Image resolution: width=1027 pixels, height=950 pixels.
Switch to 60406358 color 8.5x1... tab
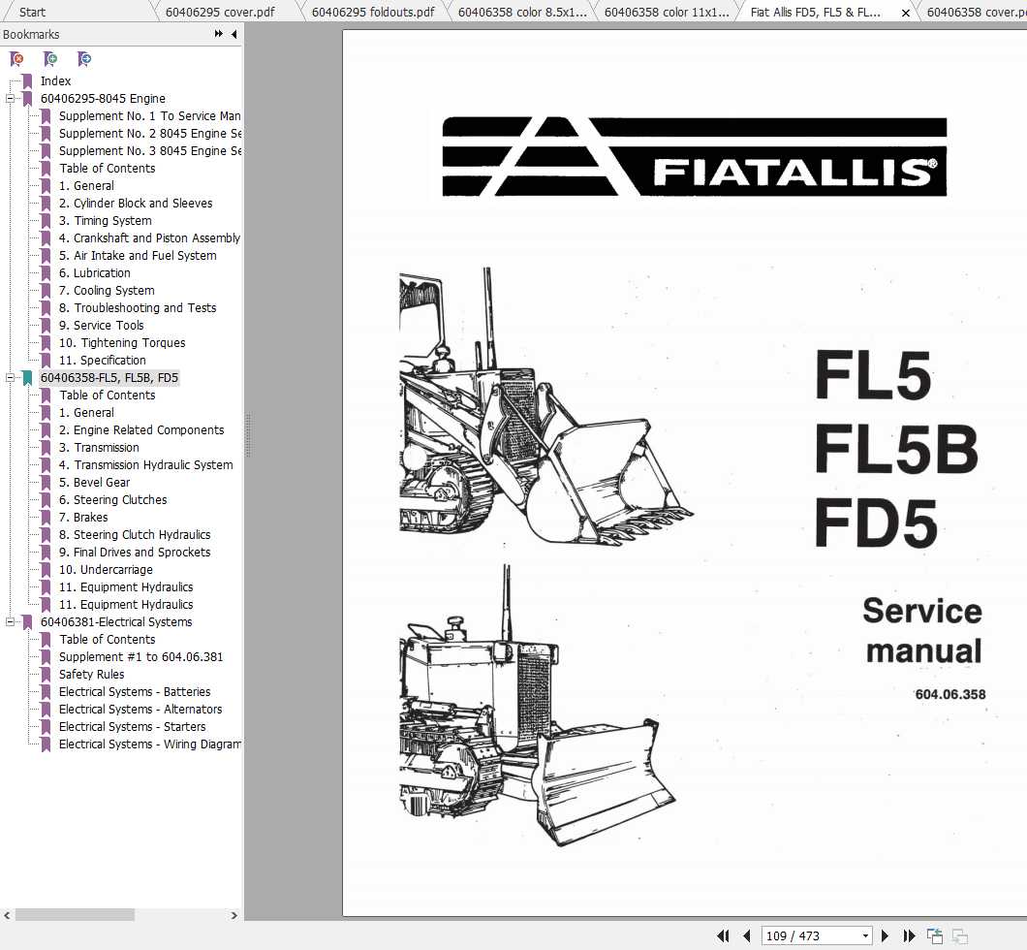point(522,12)
